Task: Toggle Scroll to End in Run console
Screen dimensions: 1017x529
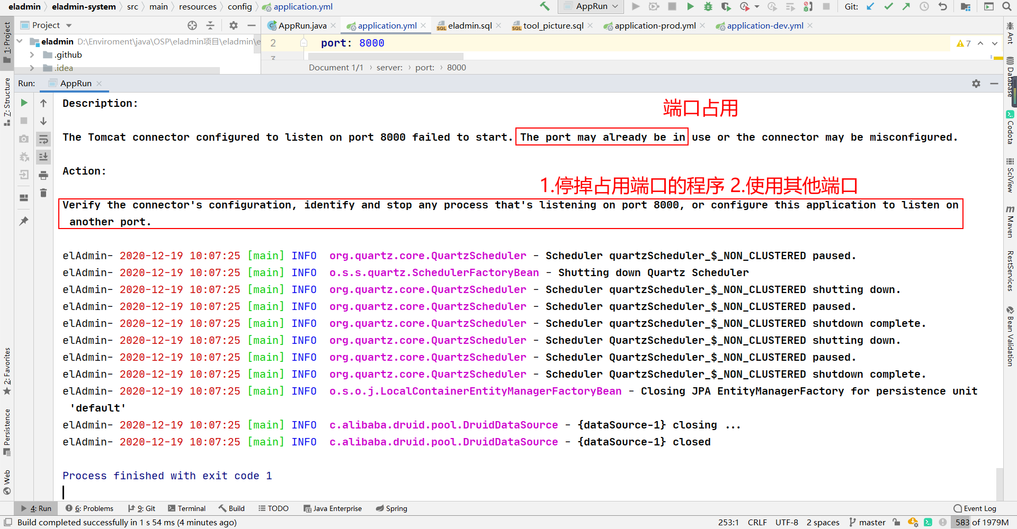Action: [x=43, y=157]
